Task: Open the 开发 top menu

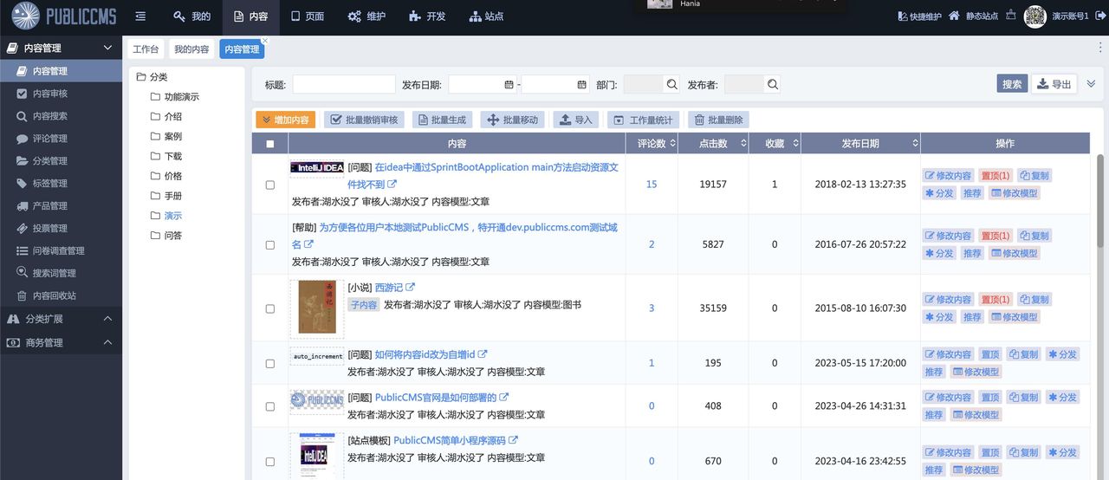Action: pyautogui.click(x=426, y=16)
